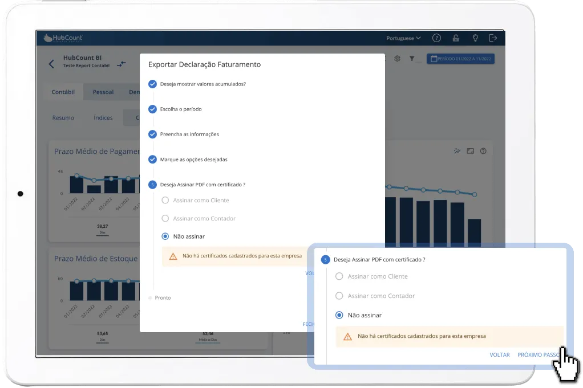The image size is (583, 388).
Task: Click the 'Preencha as informações' step
Action: click(x=184, y=134)
